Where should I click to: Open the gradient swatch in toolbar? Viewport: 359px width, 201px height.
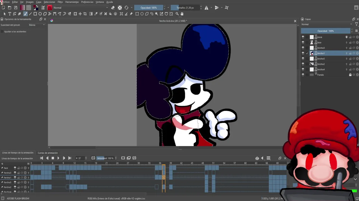click(22, 8)
